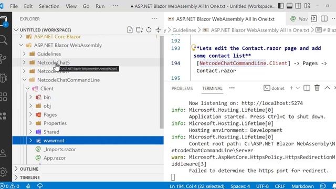Open the Search view icon
This screenshot has width=336, height=189.
(4, 40)
